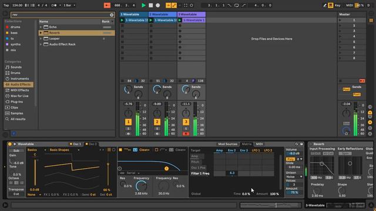Expand the Echo device folder
Image resolution: width=376 pixels, height=211 pixels.
(x=41, y=27)
